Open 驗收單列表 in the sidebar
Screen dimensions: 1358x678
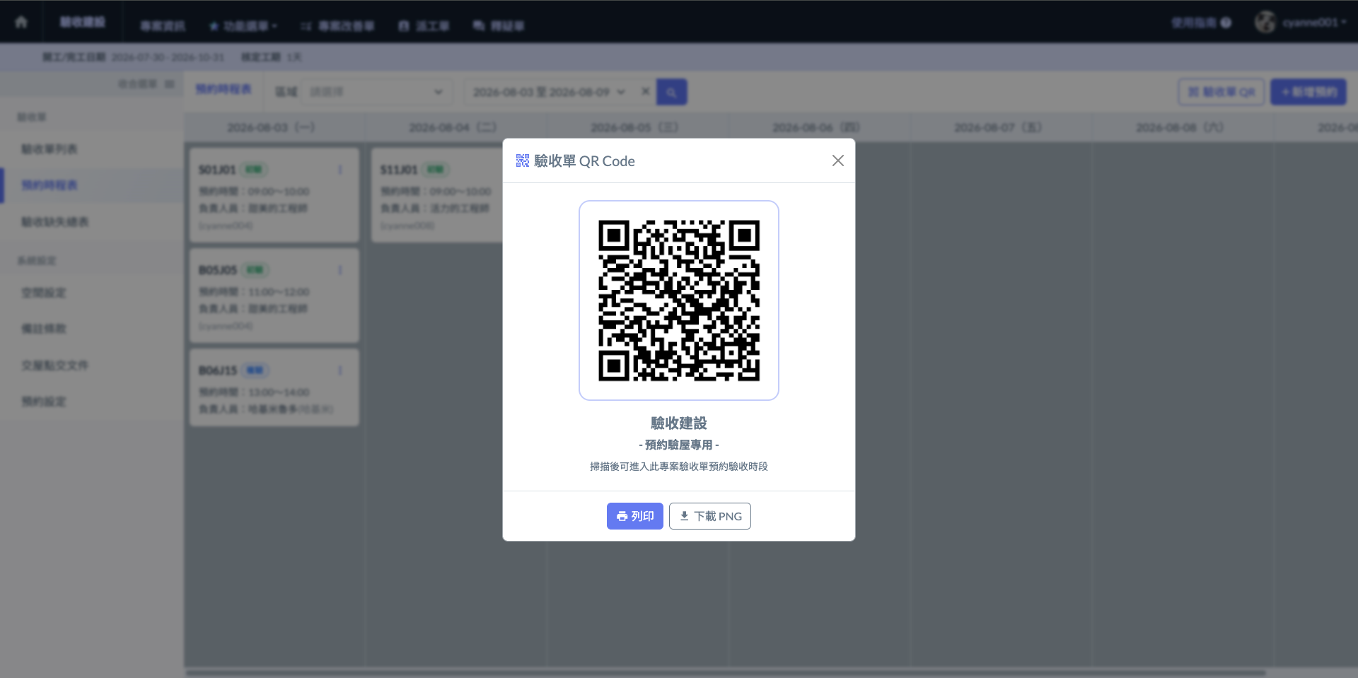click(x=92, y=149)
